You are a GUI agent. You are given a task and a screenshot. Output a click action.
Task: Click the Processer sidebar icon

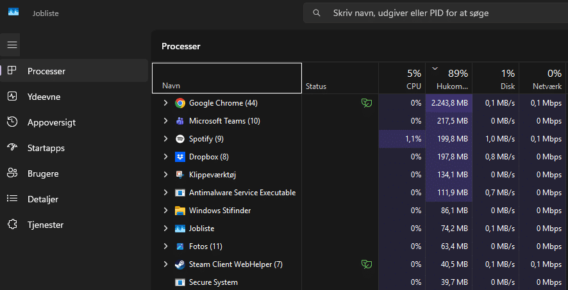point(12,70)
